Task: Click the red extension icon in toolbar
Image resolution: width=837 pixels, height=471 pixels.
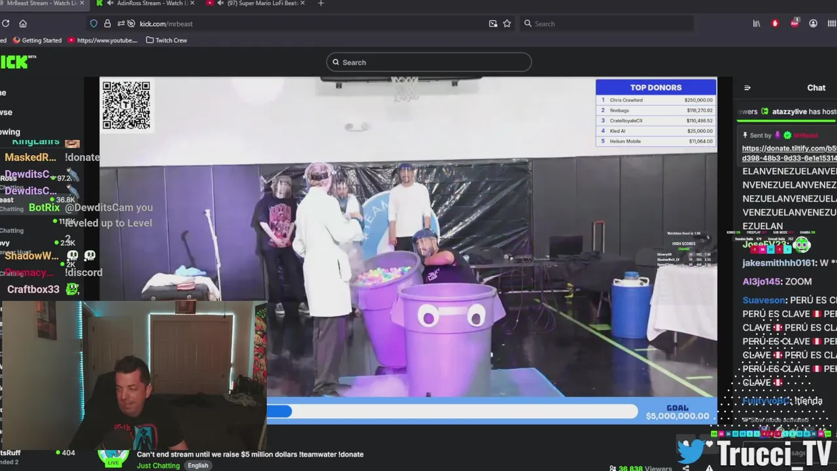Action: click(x=776, y=24)
